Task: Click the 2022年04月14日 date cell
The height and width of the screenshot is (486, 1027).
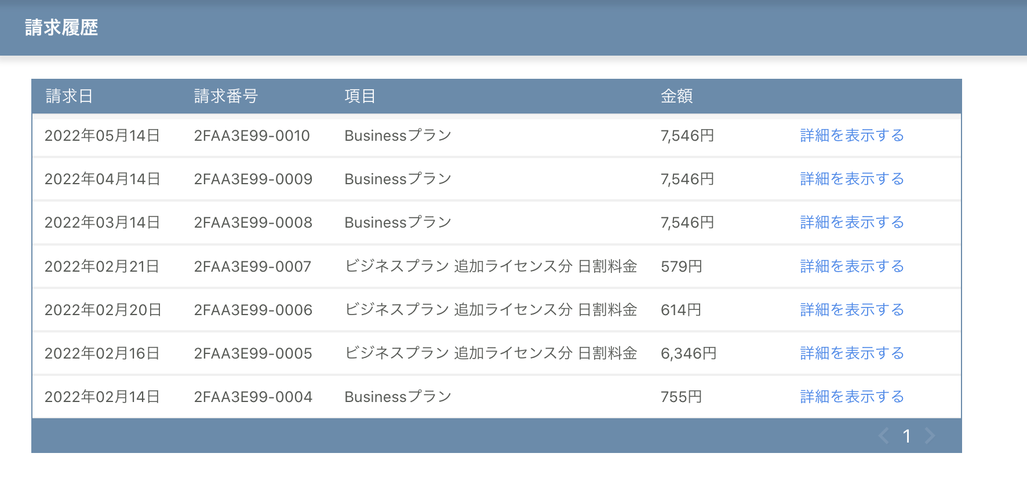Action: coord(102,179)
